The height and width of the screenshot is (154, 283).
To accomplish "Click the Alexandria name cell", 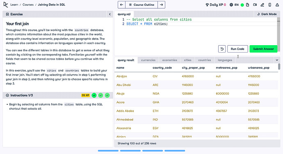I will 123,128.
